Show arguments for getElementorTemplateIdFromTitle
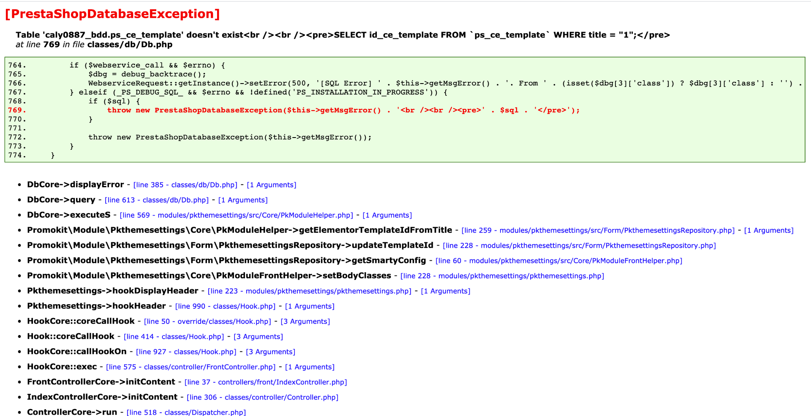 769,230
